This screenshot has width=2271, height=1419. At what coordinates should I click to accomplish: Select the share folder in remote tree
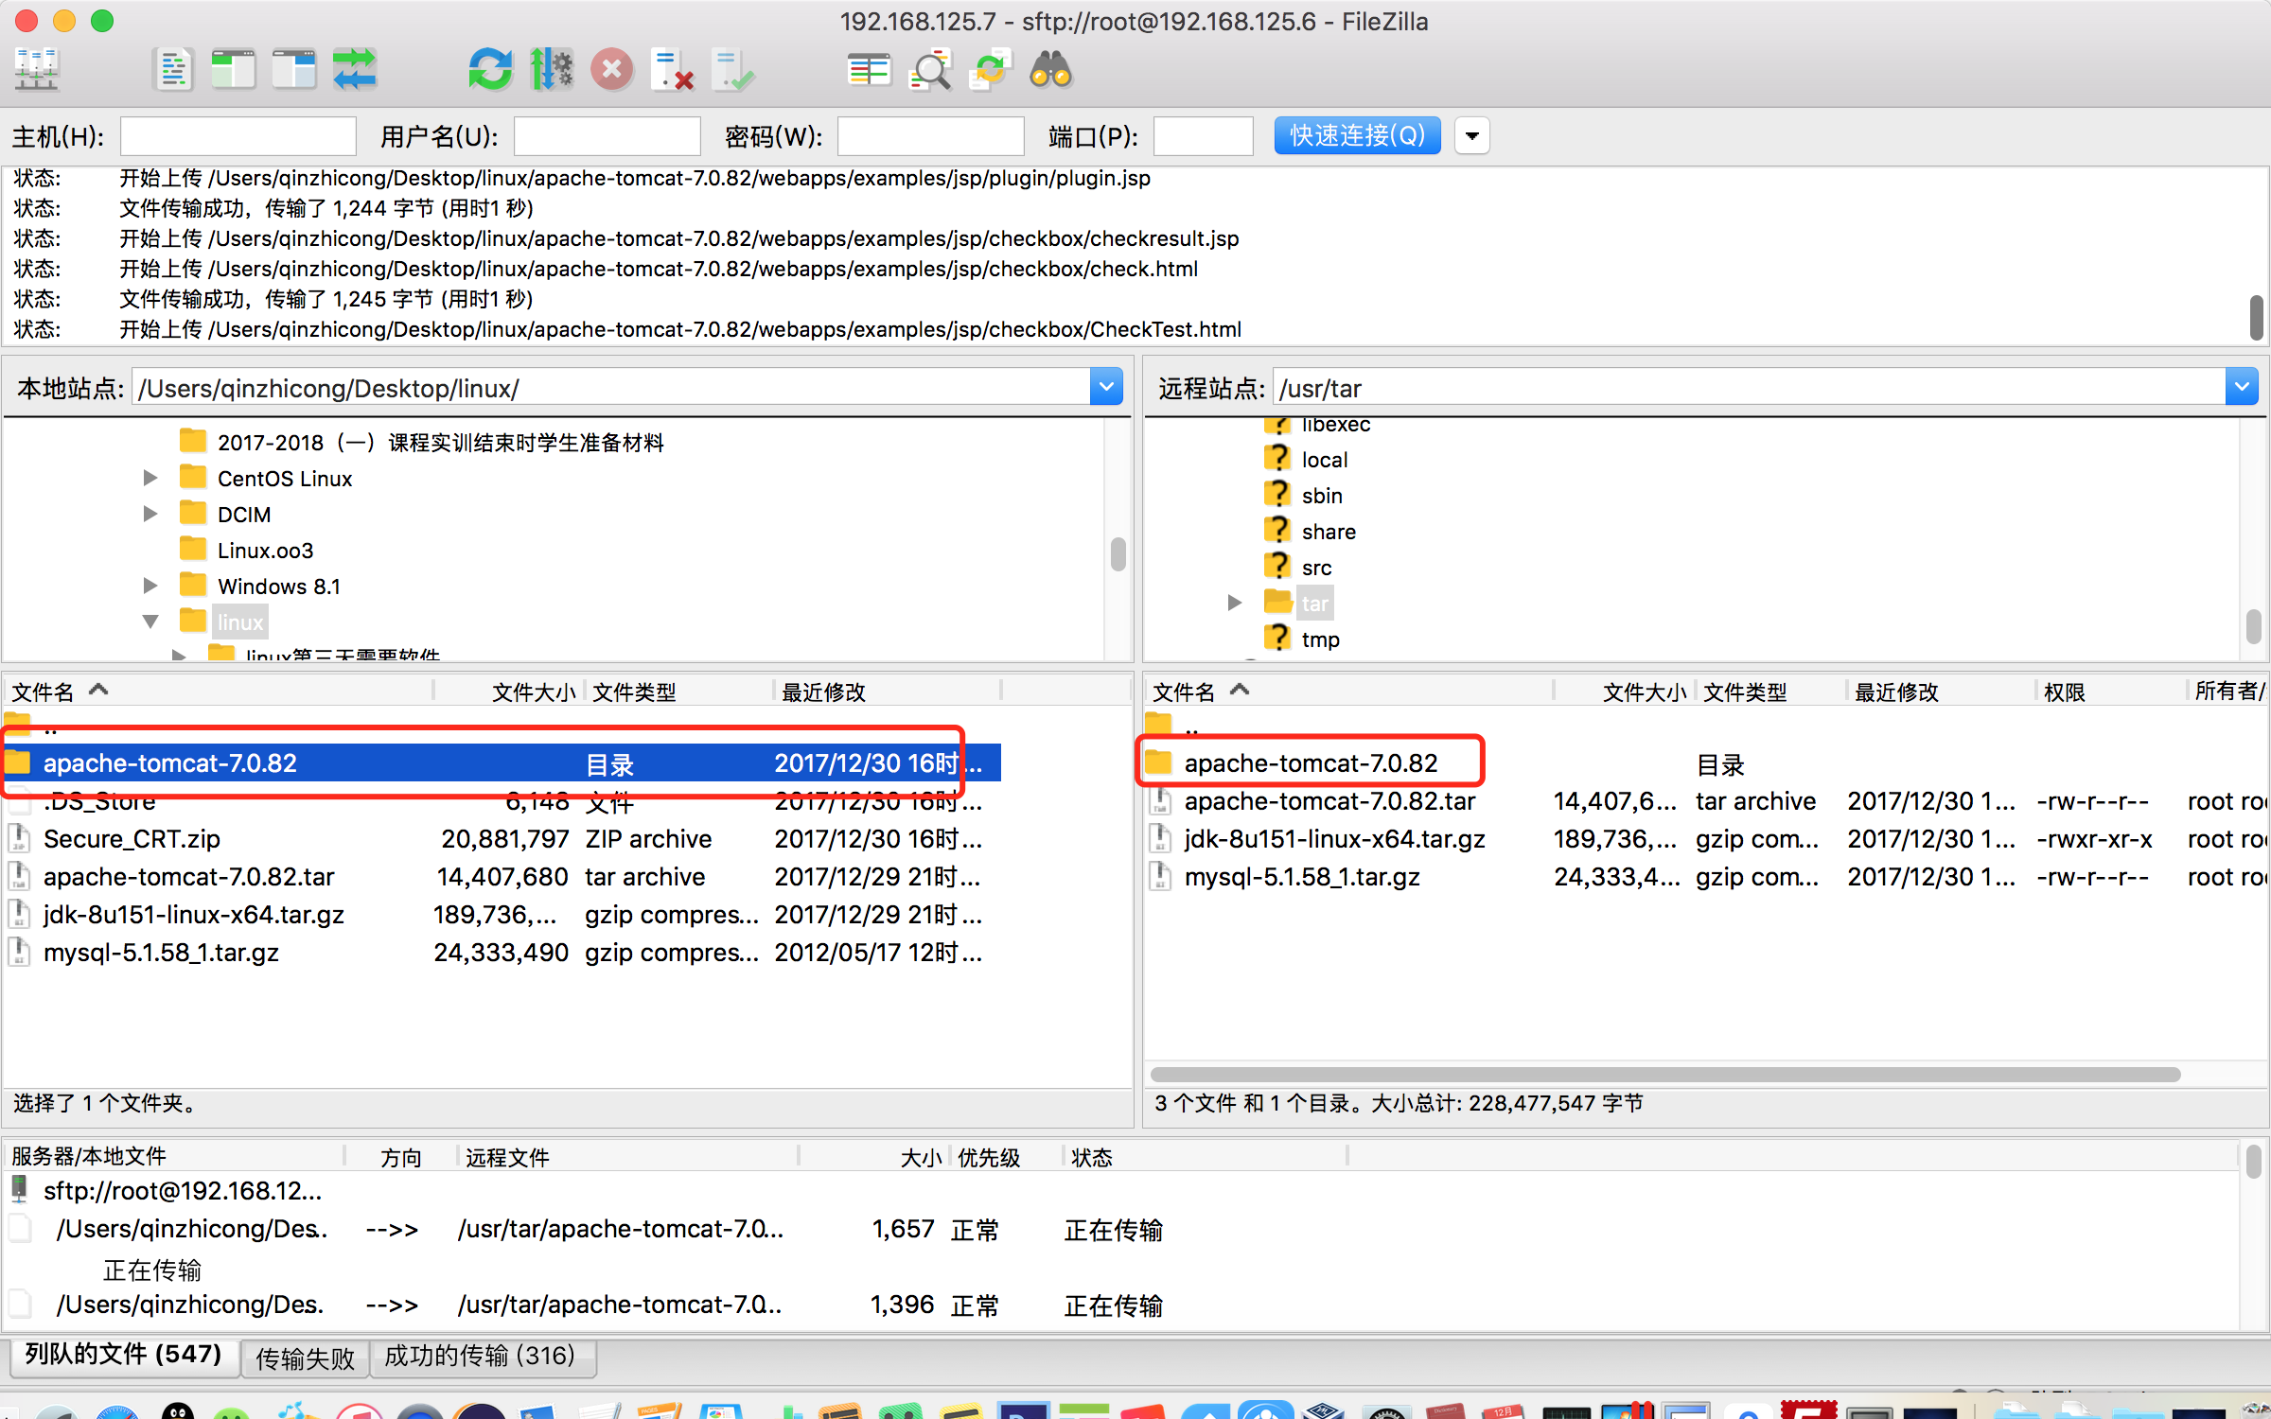point(1328,532)
